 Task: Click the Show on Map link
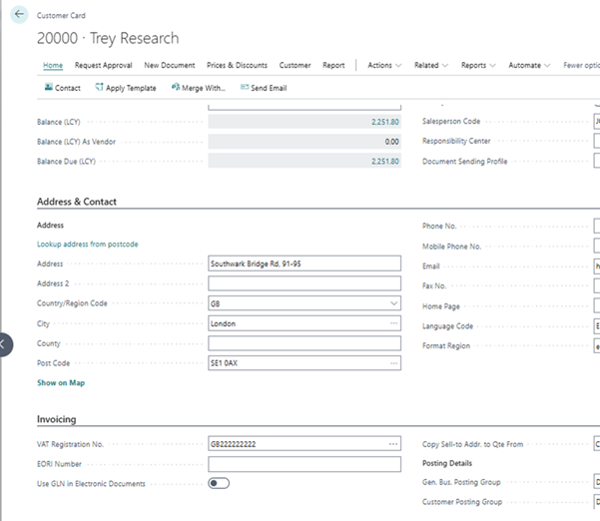(61, 382)
